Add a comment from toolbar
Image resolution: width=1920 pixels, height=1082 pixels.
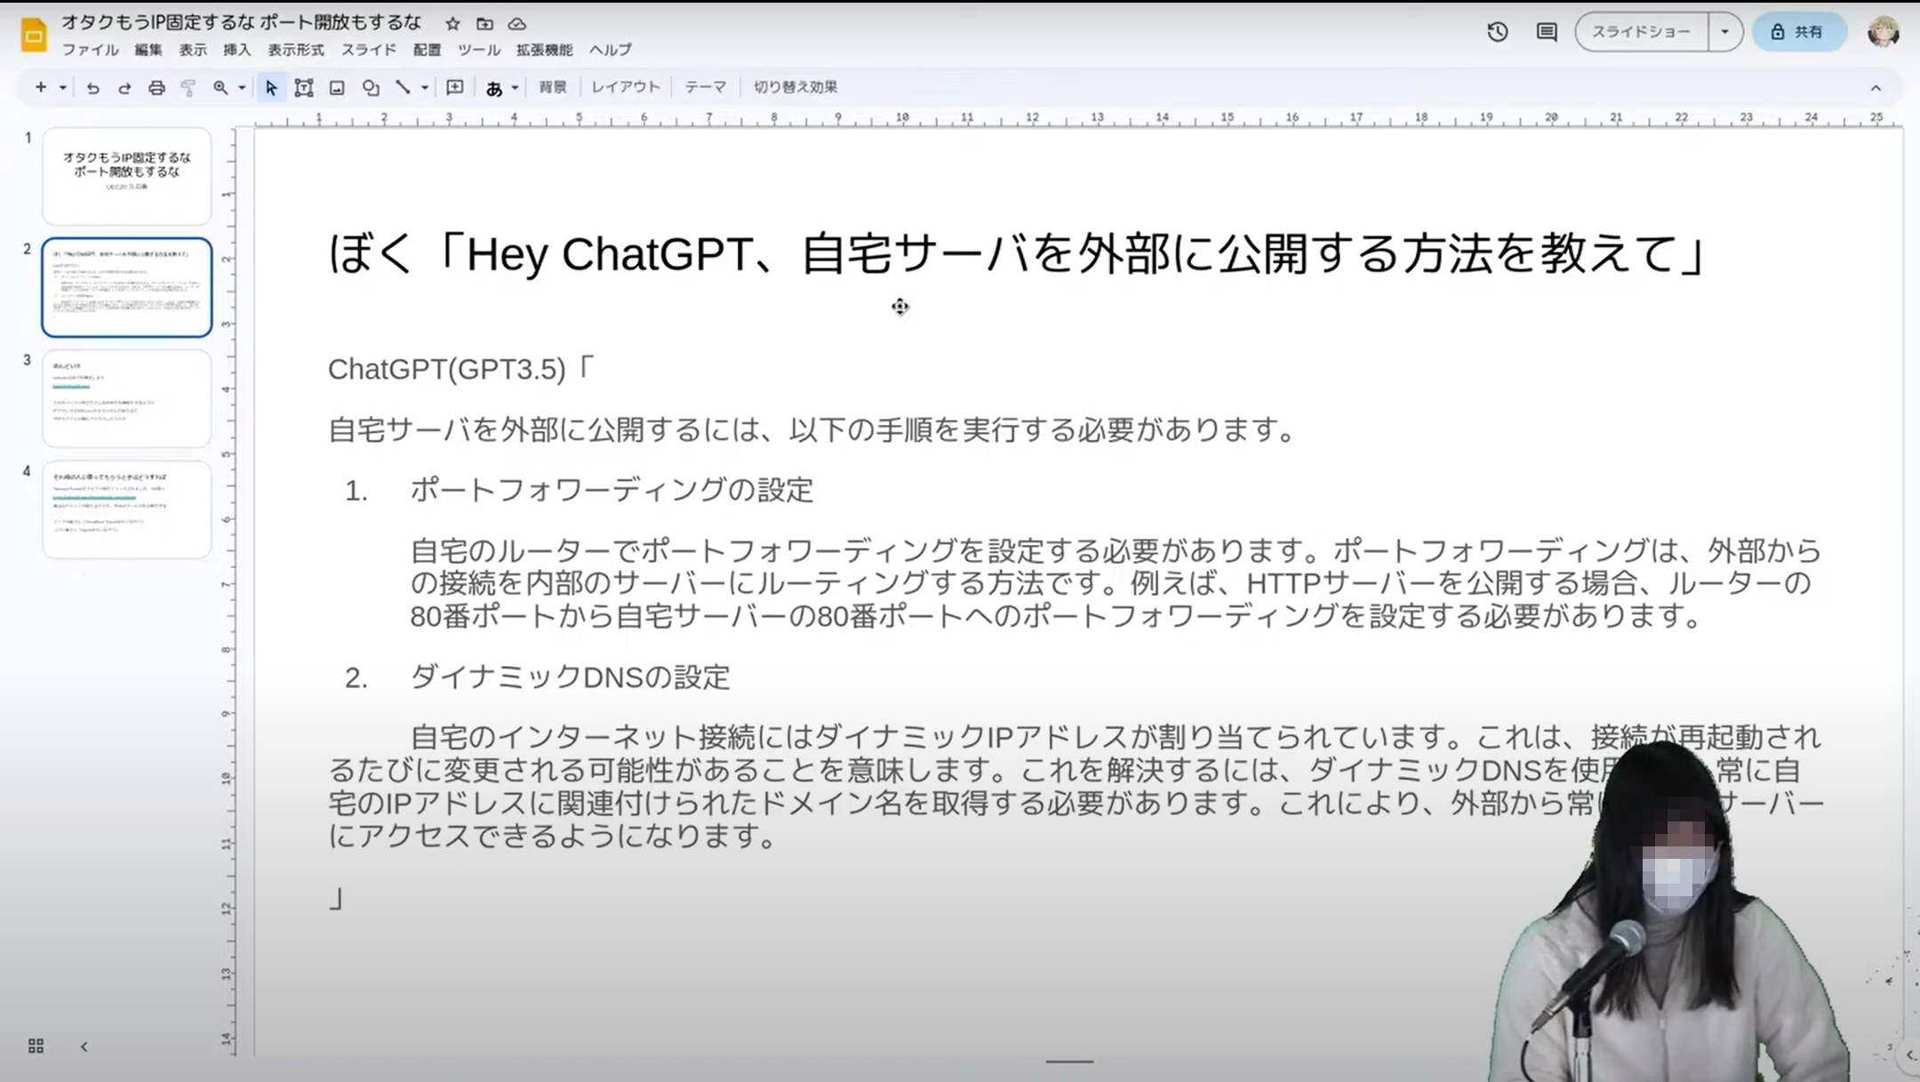coord(455,87)
